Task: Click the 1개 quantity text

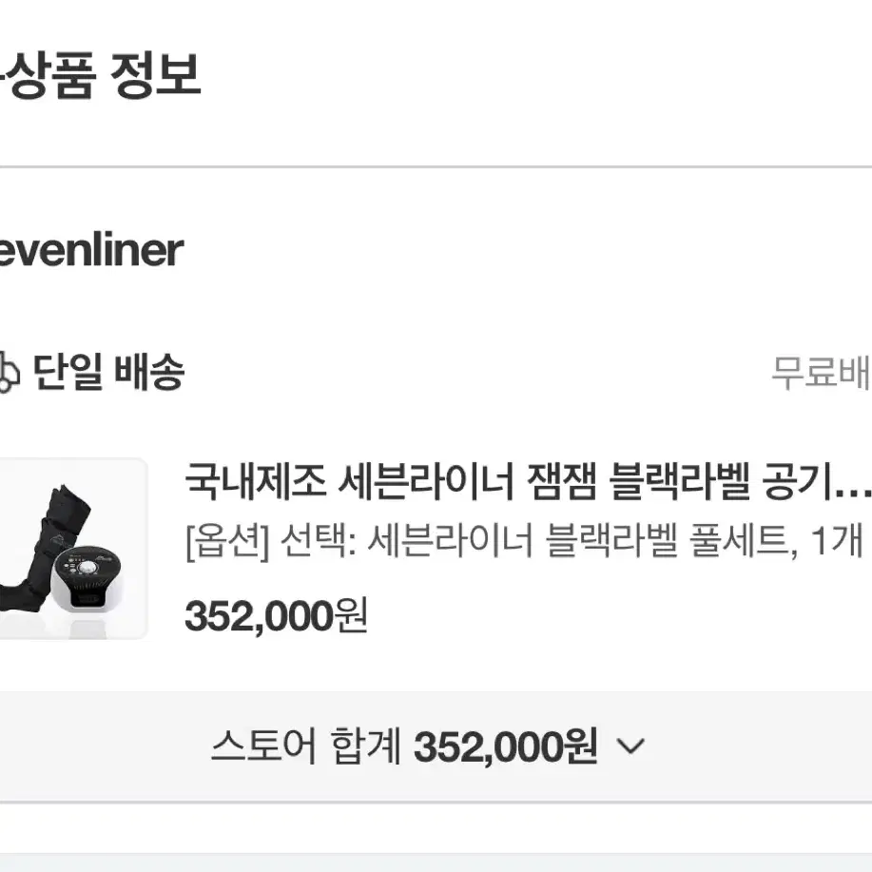Action: pos(837,541)
